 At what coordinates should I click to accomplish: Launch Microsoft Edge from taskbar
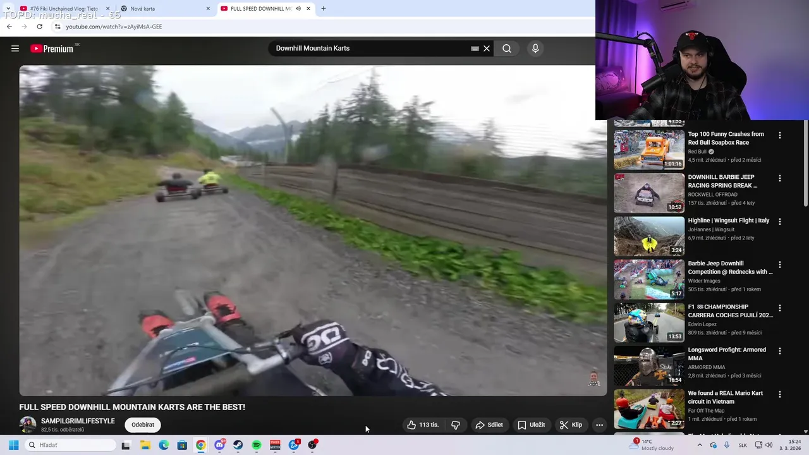tap(164, 445)
